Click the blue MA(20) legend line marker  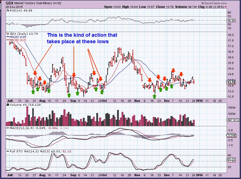pyautogui.click(x=8, y=37)
